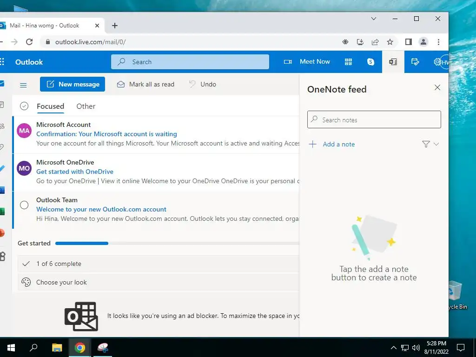Screen dimensions: 476x357
Task: Open Skype from the Outlook header
Action: click(370, 62)
